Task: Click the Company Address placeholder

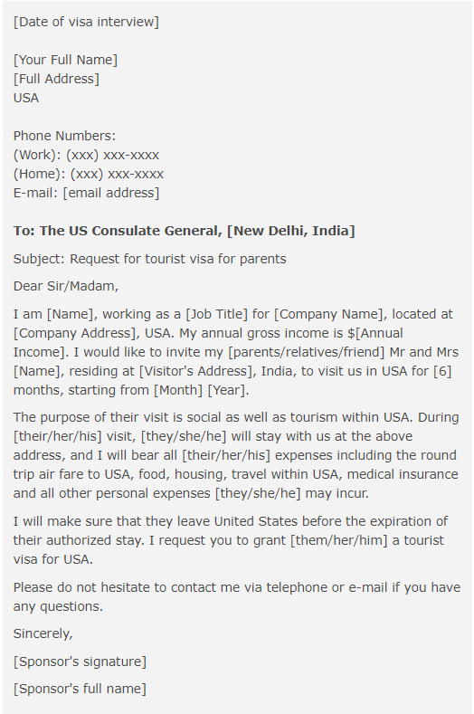Action: [x=75, y=333]
